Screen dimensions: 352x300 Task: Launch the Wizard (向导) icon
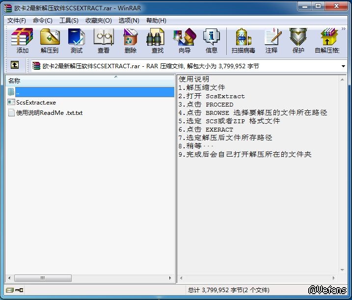(185, 41)
